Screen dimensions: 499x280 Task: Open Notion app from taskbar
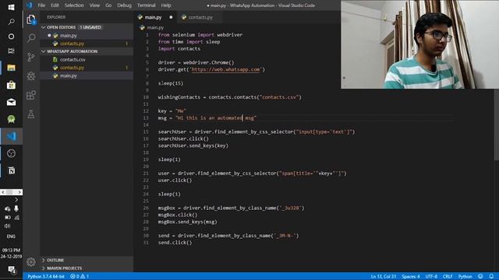tap(11, 171)
